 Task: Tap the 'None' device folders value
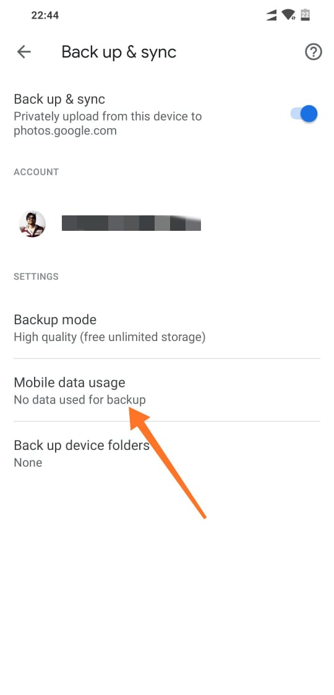(x=28, y=463)
